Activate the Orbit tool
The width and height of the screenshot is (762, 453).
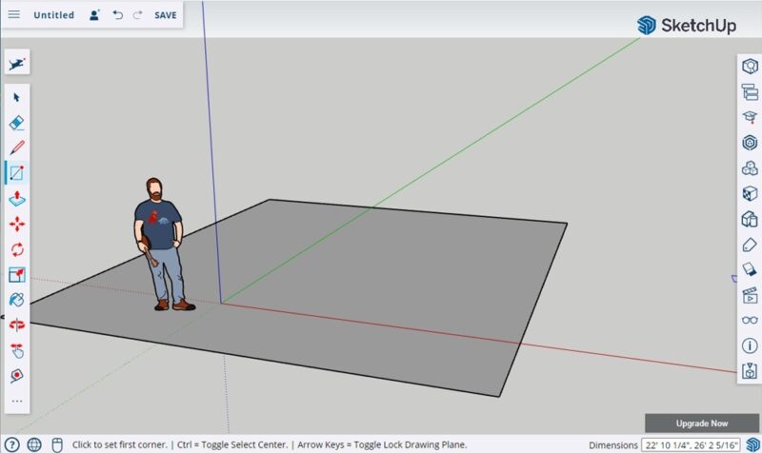coord(17,325)
